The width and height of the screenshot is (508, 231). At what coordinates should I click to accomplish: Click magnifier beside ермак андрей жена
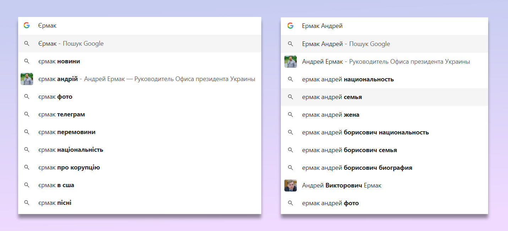(290, 115)
